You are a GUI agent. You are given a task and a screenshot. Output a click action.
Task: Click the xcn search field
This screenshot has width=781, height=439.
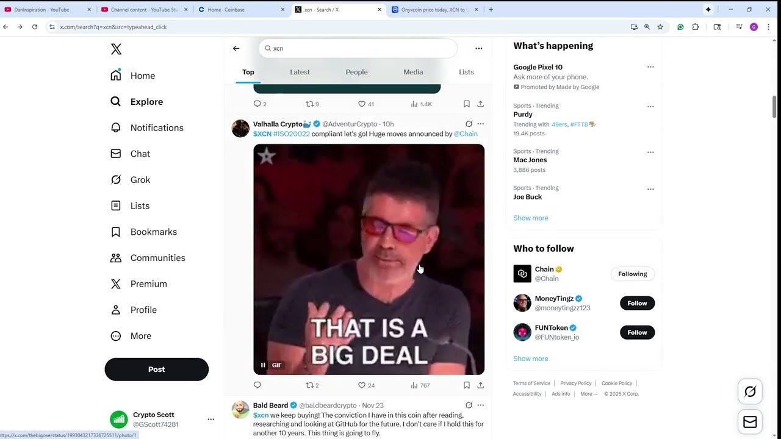click(358, 48)
